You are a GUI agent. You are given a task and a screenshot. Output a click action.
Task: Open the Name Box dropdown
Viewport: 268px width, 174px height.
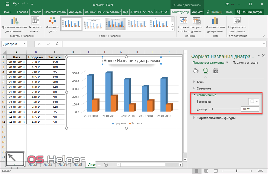(x=24, y=44)
